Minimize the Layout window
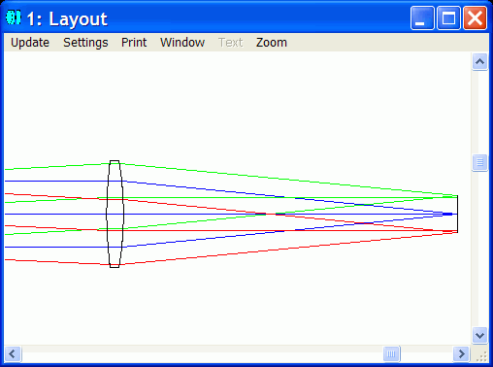The image size is (493, 367). pyautogui.click(x=422, y=18)
